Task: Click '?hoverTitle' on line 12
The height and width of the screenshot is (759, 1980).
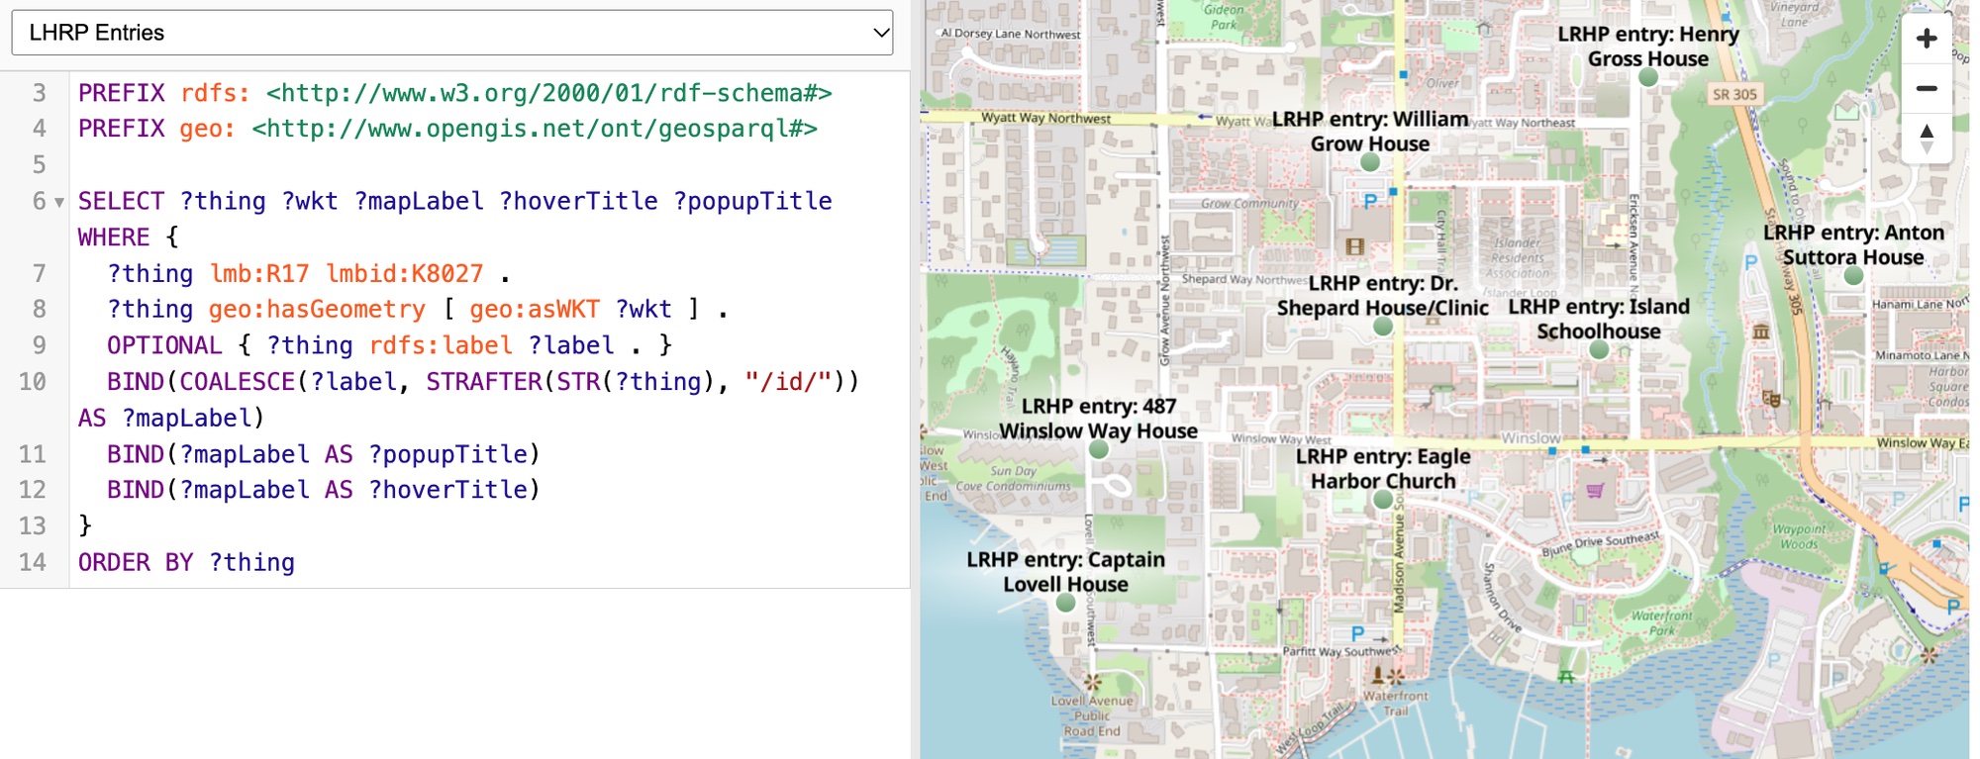Action: (x=447, y=490)
